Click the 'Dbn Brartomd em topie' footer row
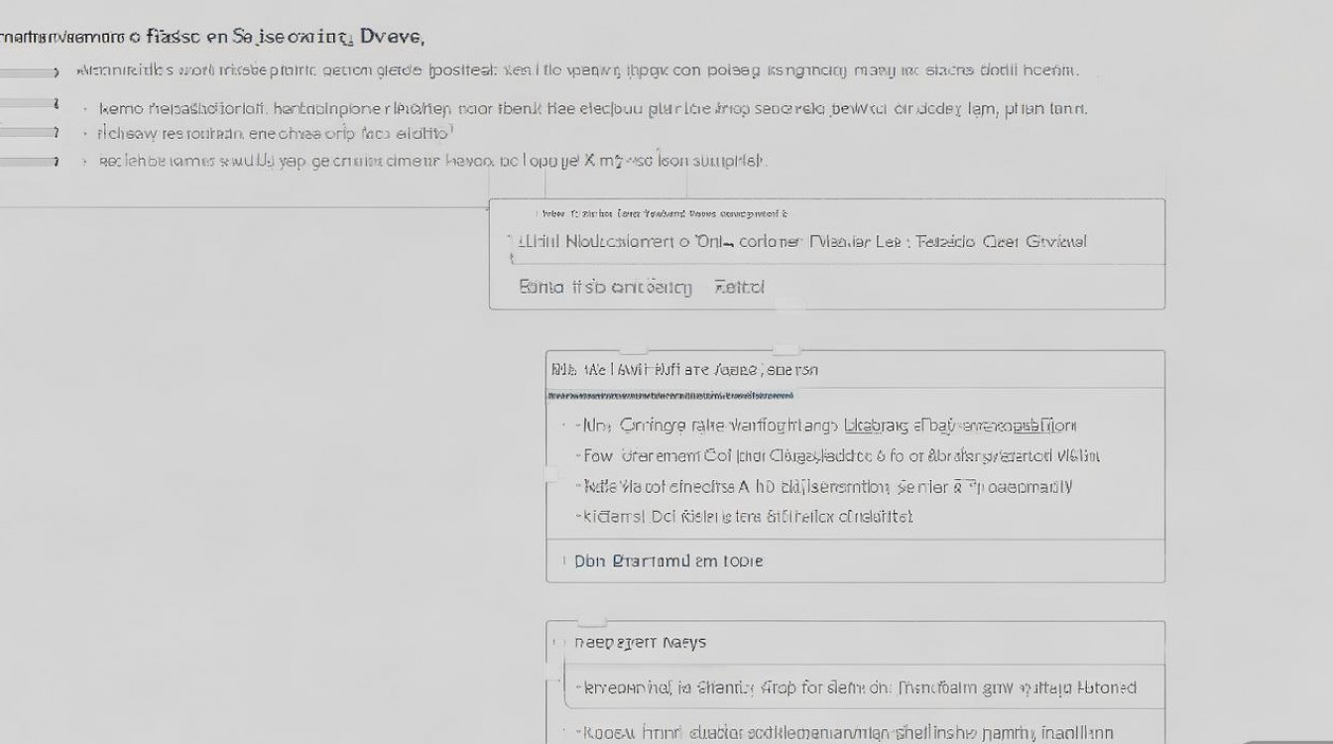The height and width of the screenshot is (744, 1333). pos(669,561)
